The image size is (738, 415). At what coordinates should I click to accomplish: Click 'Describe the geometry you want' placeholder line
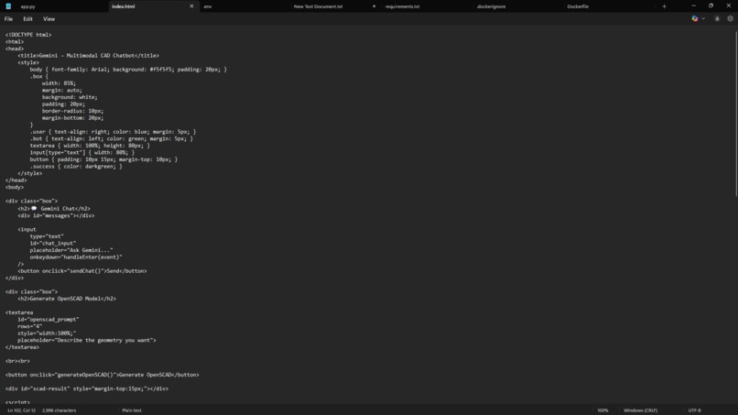click(87, 340)
